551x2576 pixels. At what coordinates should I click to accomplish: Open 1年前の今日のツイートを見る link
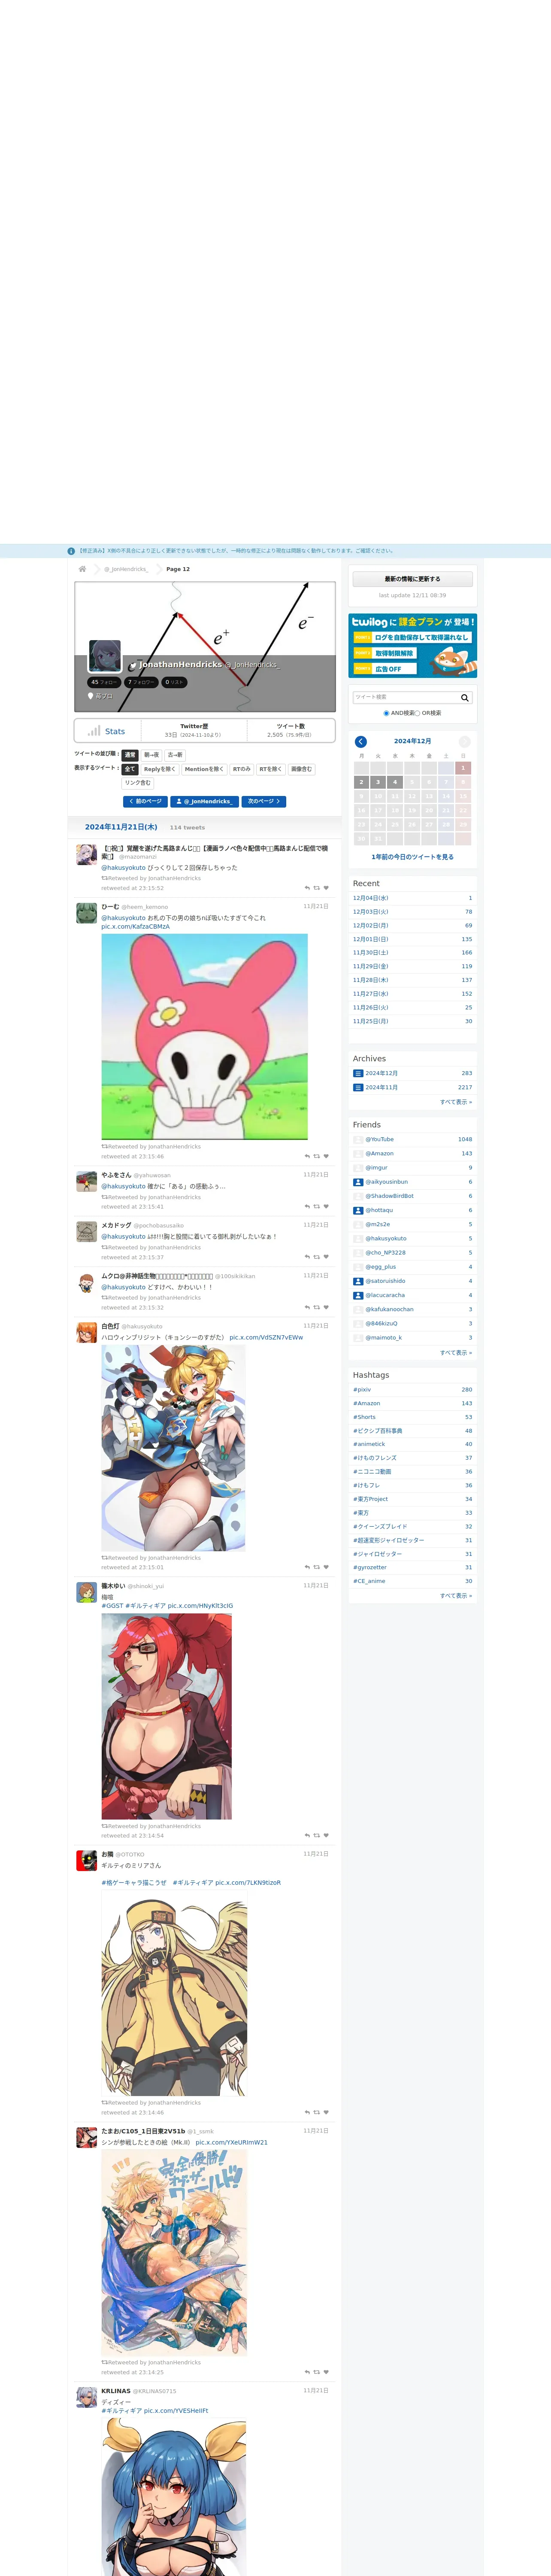(x=412, y=857)
